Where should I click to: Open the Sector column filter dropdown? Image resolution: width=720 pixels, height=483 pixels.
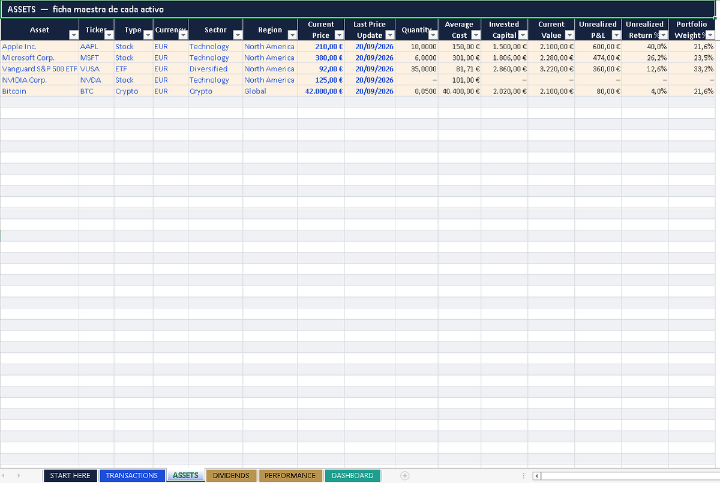click(x=238, y=35)
